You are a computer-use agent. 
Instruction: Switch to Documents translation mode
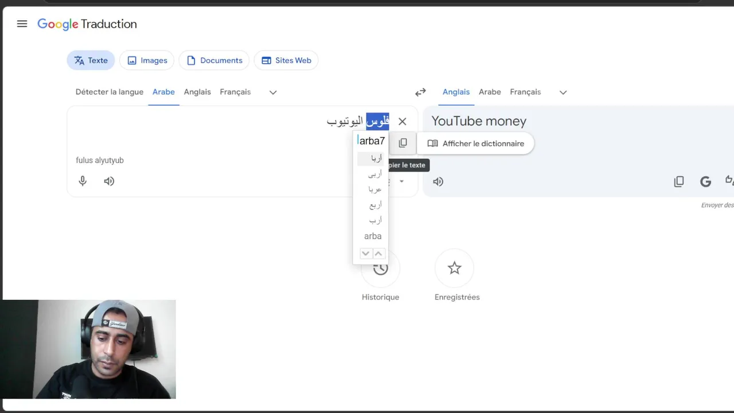click(214, 60)
